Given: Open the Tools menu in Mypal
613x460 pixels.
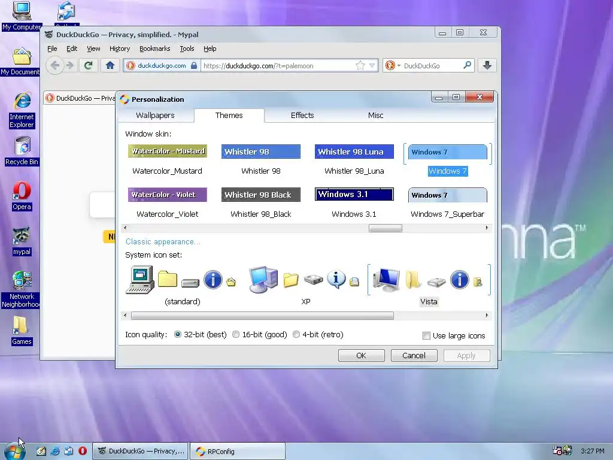Looking at the screenshot, I should pos(187,49).
